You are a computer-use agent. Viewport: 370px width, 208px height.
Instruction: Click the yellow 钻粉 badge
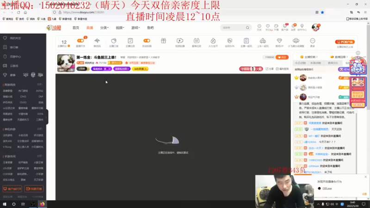coord(140,69)
